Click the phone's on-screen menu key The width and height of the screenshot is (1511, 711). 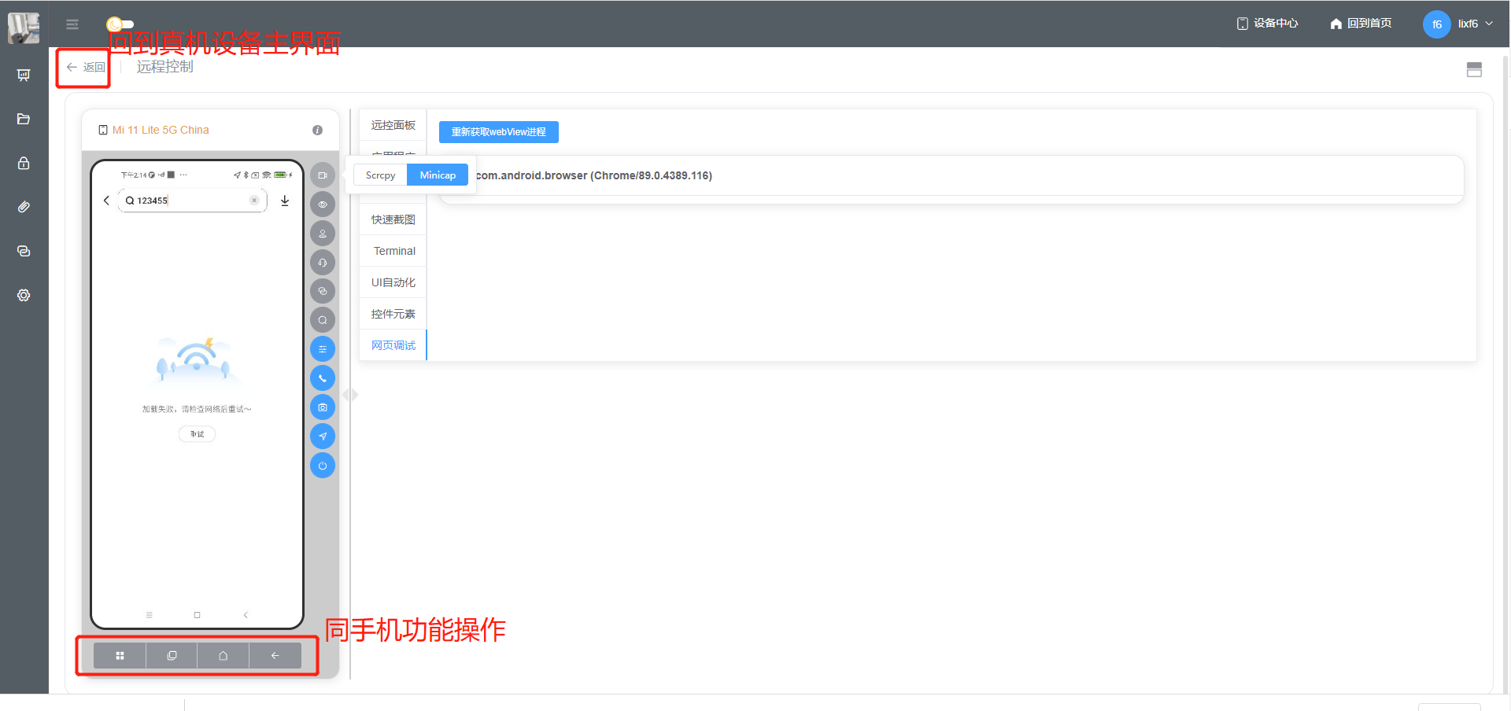(149, 615)
